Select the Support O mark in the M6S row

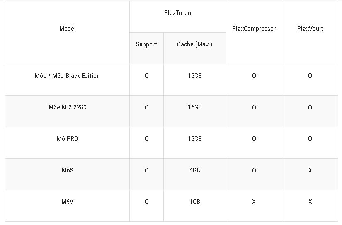click(x=146, y=170)
